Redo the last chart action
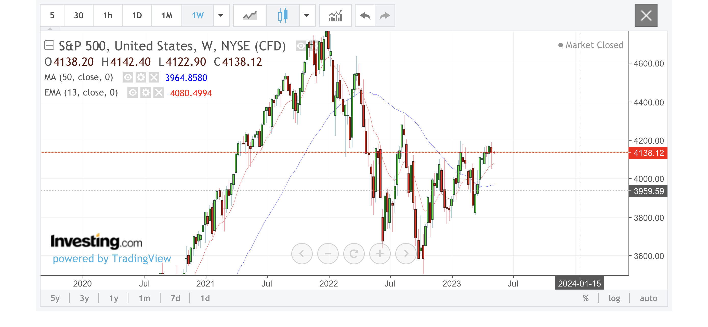Screen dimensions: 708x327 [x=385, y=15]
